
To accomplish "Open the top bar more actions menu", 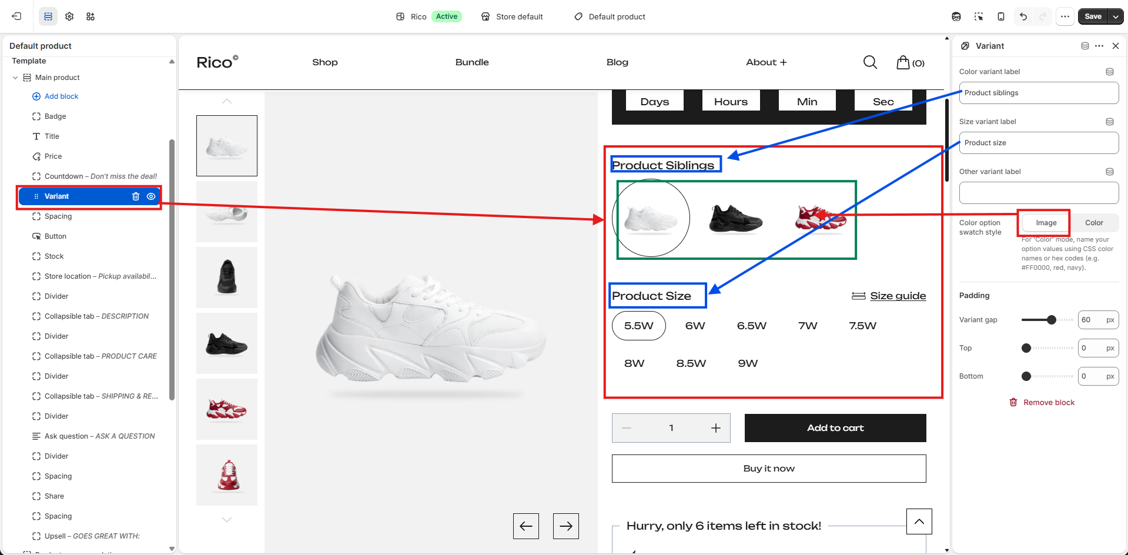I will coord(1065,16).
